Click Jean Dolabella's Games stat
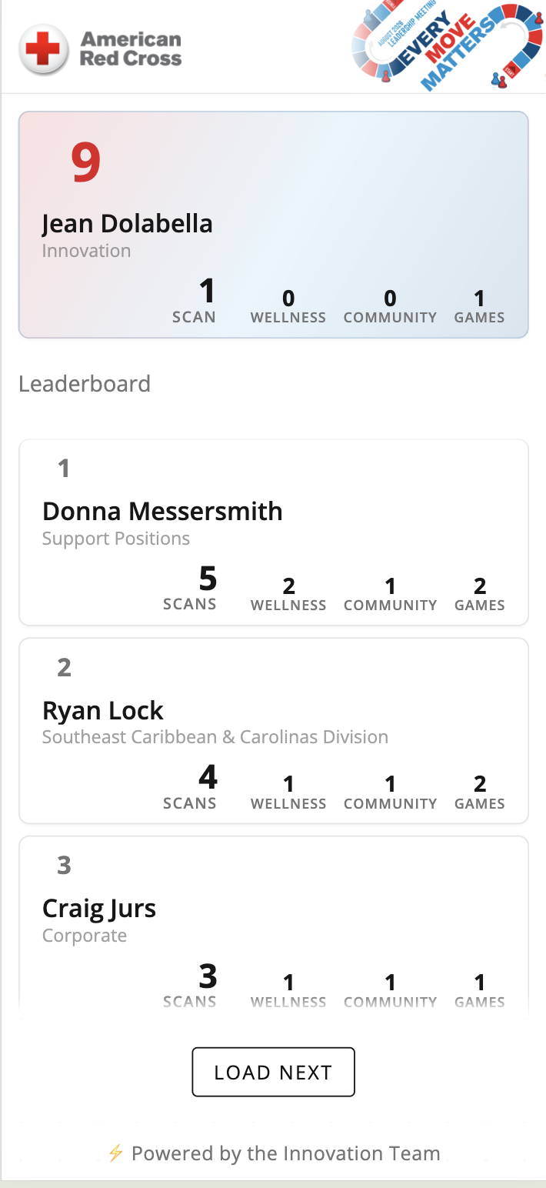The image size is (546, 1188). (x=480, y=306)
